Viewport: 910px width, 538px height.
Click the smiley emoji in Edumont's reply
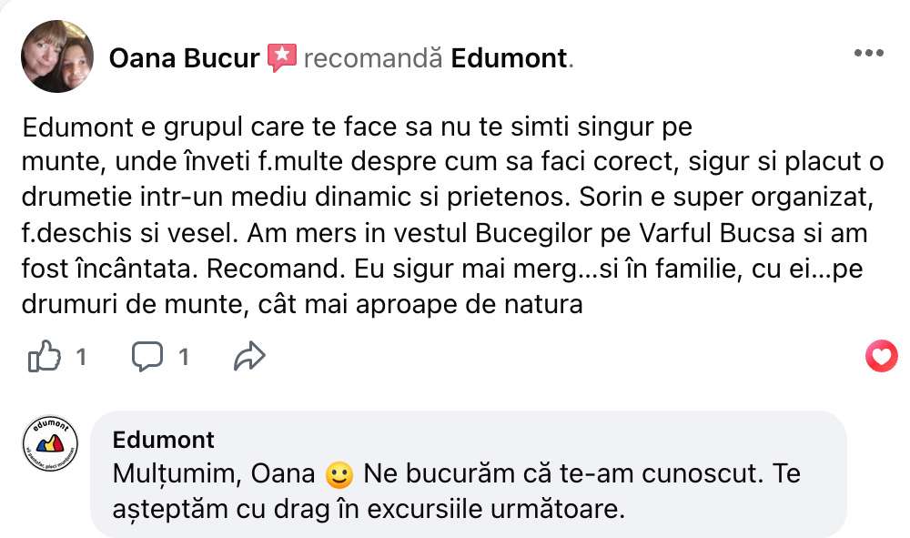click(x=339, y=475)
